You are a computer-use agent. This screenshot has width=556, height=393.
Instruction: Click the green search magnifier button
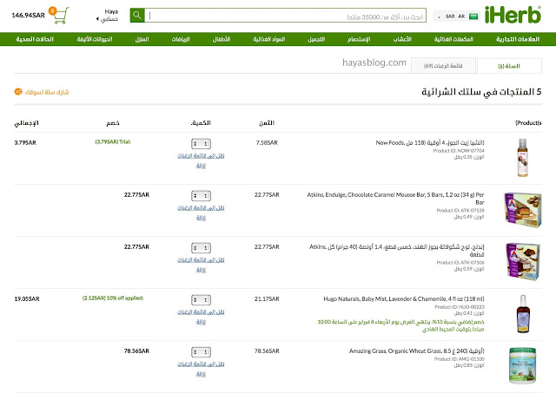[x=137, y=16]
